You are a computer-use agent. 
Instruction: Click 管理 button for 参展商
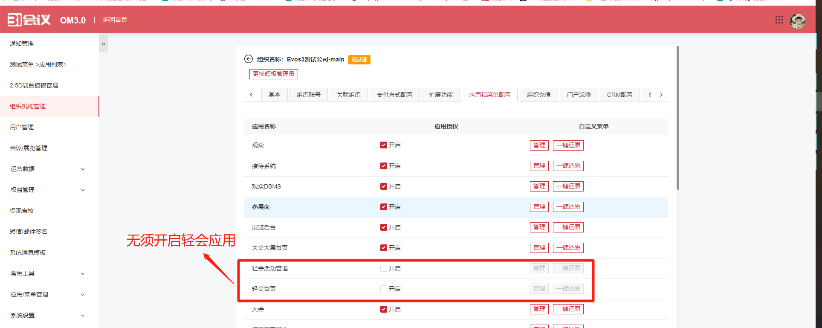tap(539, 206)
